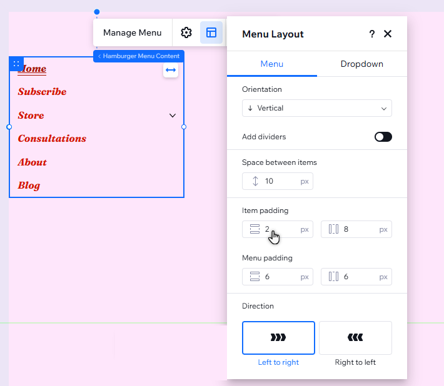Expand the Store submenu chevron
Image resolution: width=444 pixels, height=386 pixels.
pos(173,116)
